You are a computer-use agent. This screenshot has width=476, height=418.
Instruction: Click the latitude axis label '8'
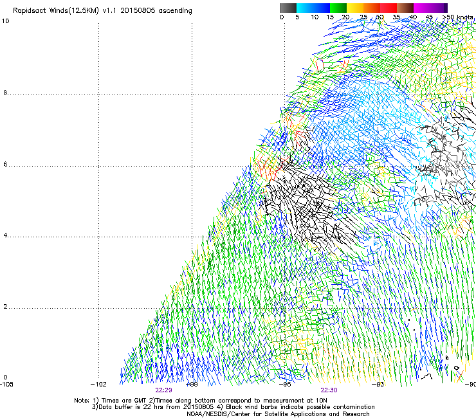coord(5,93)
